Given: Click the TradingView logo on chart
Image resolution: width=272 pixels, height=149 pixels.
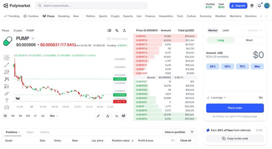Looking at the screenshot, I should (18, 99).
